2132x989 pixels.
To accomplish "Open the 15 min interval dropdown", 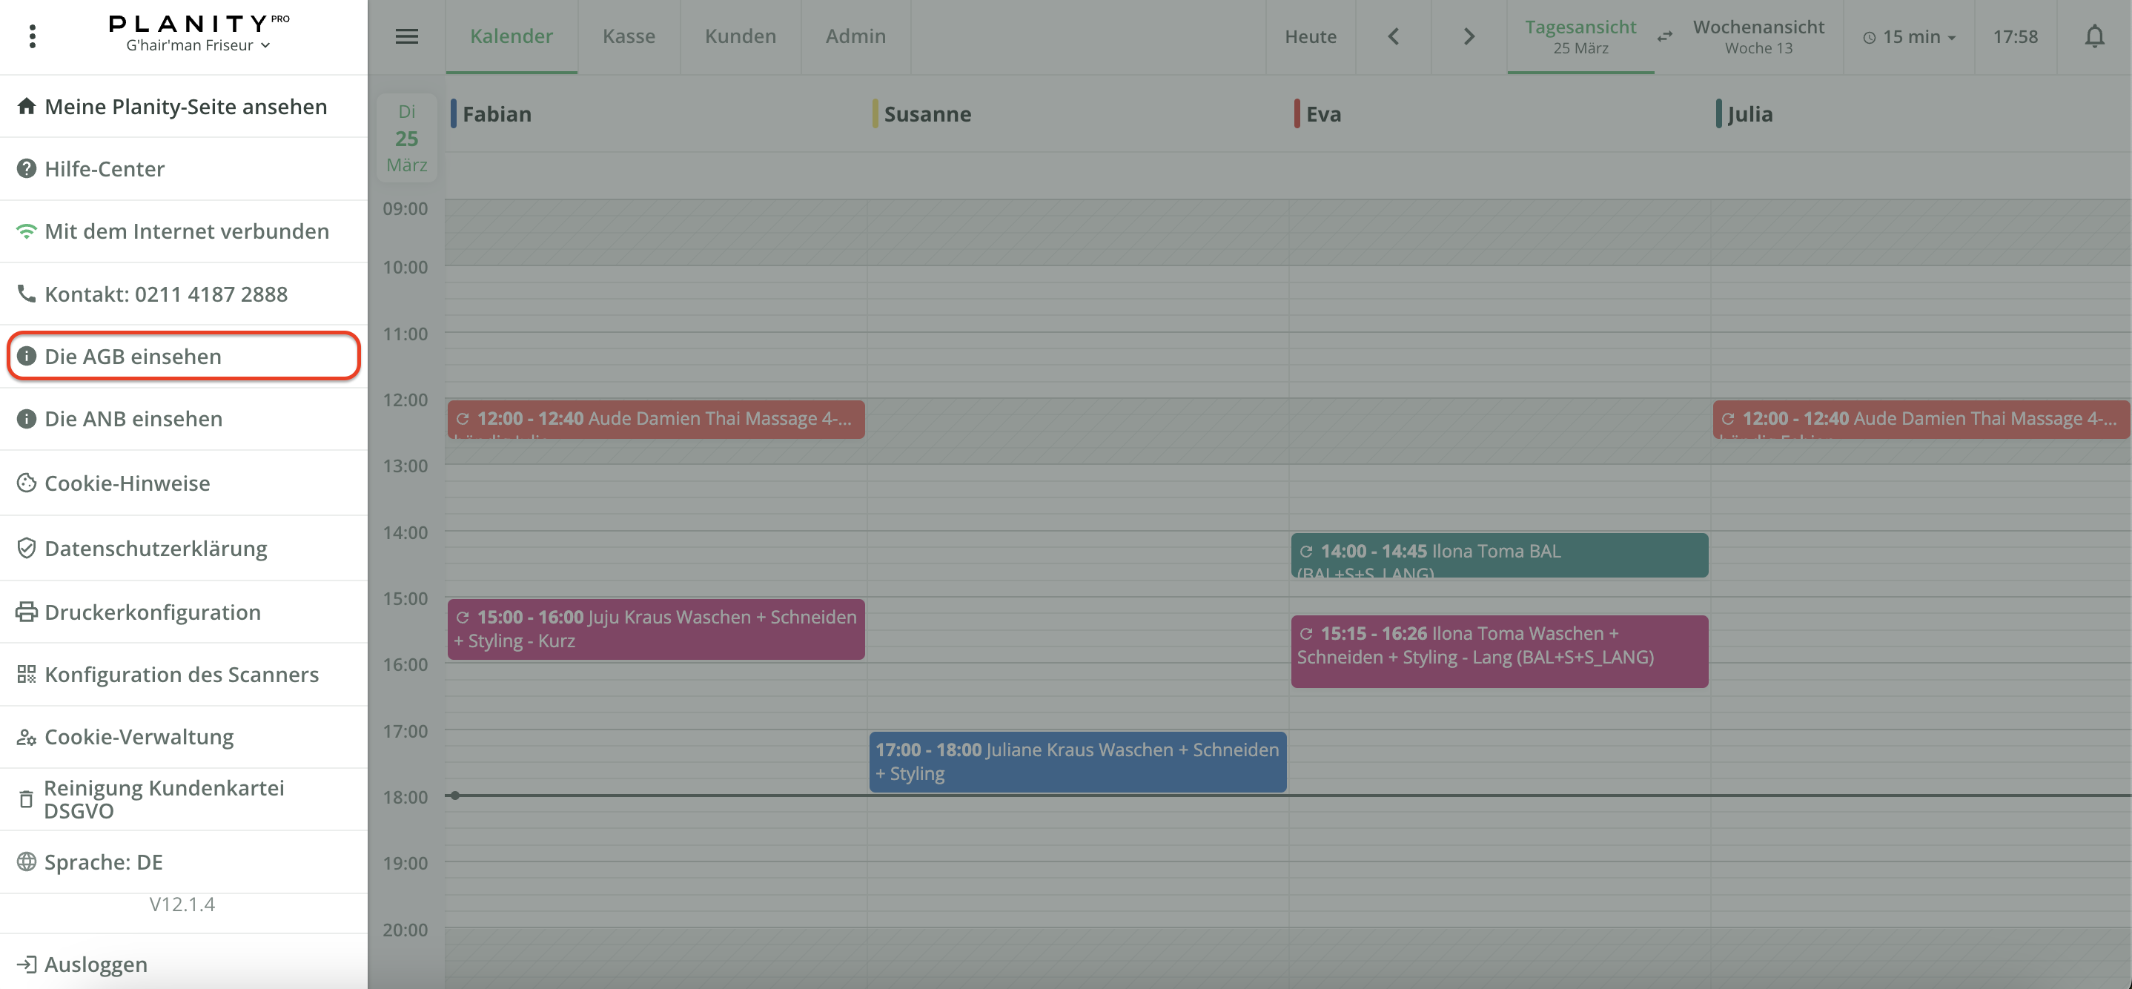I will pos(1909,36).
